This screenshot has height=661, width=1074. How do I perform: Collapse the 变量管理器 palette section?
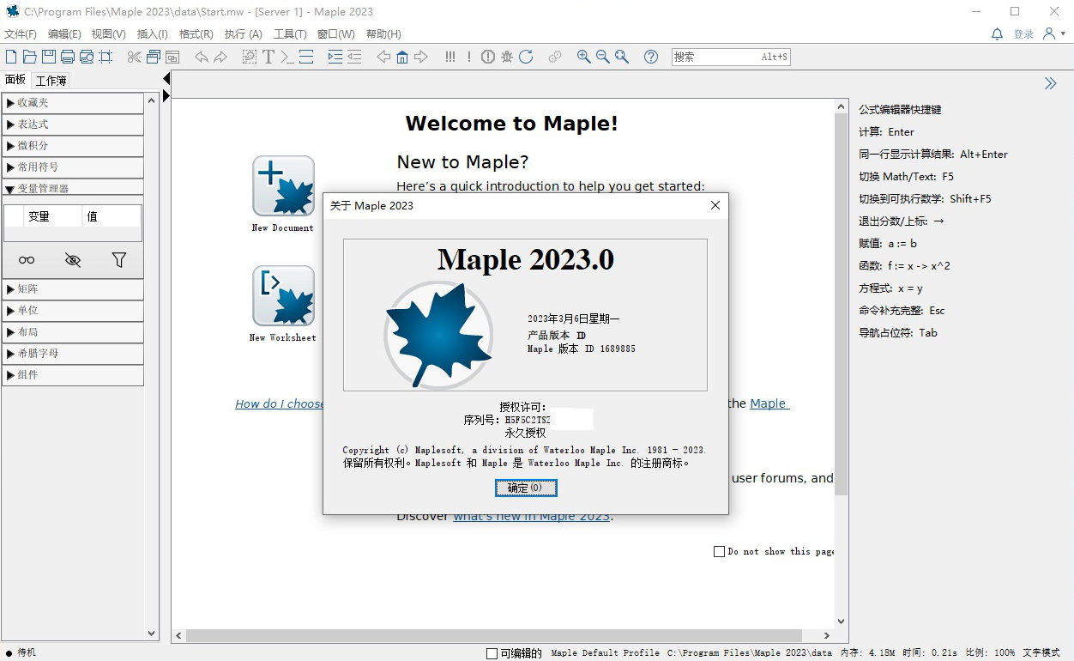73,189
